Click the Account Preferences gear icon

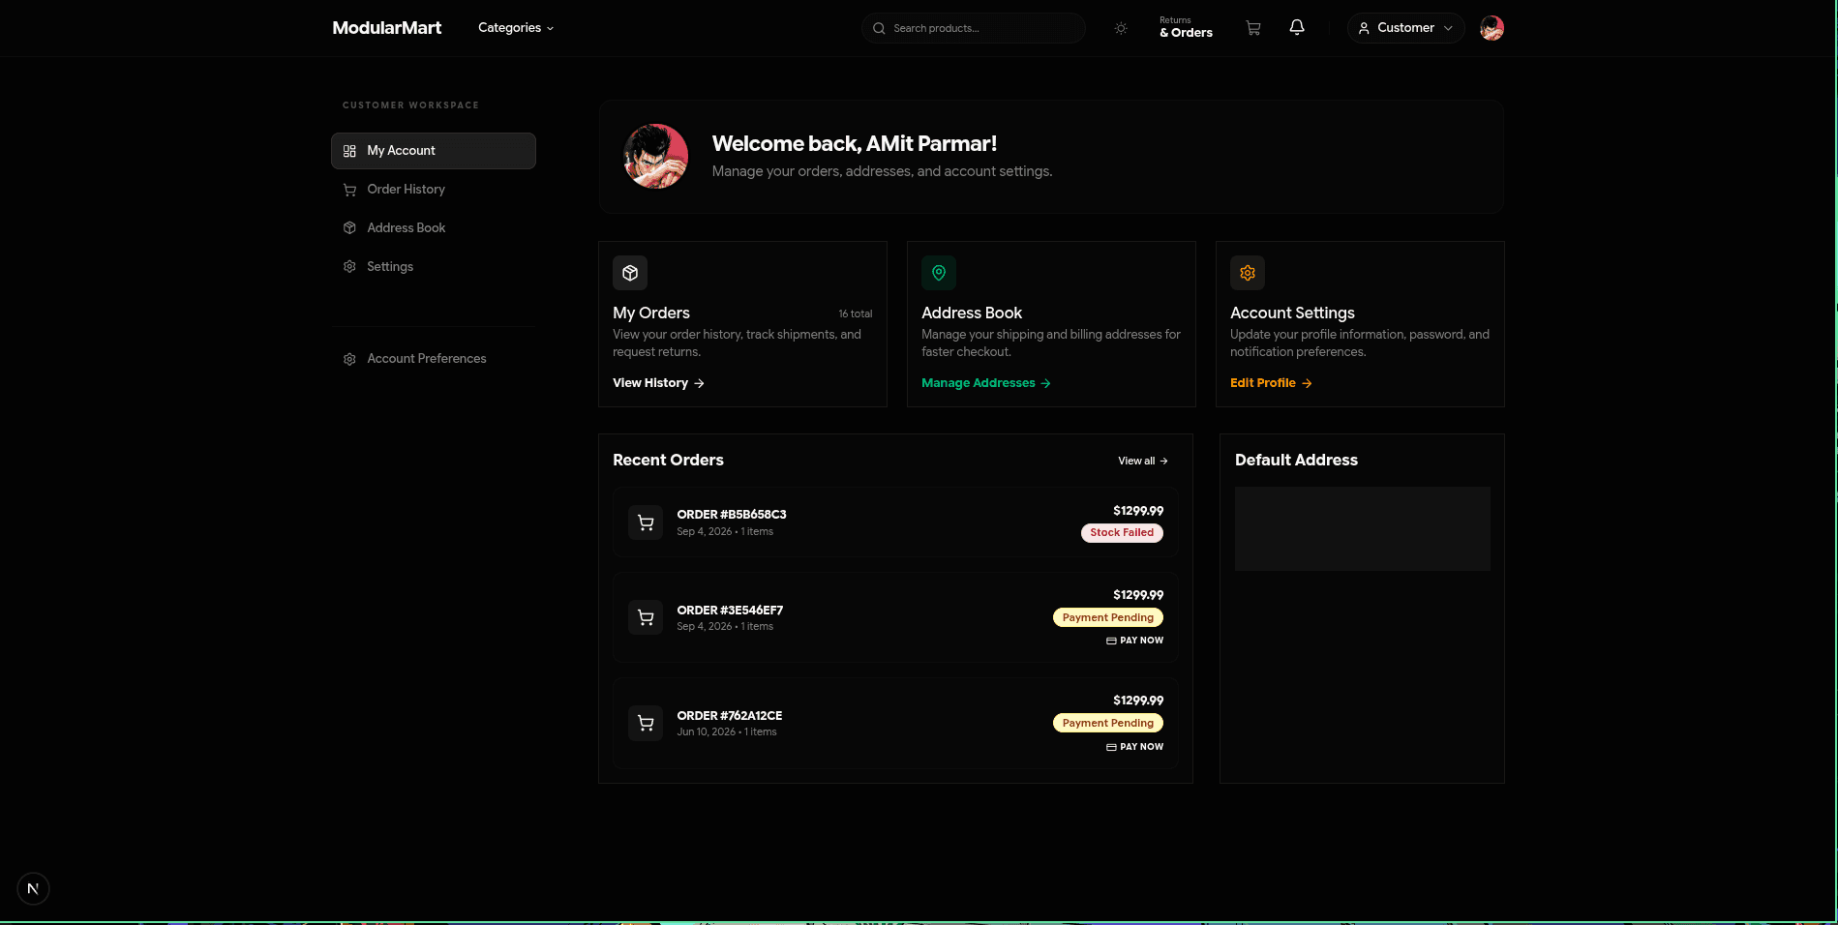pos(349,359)
